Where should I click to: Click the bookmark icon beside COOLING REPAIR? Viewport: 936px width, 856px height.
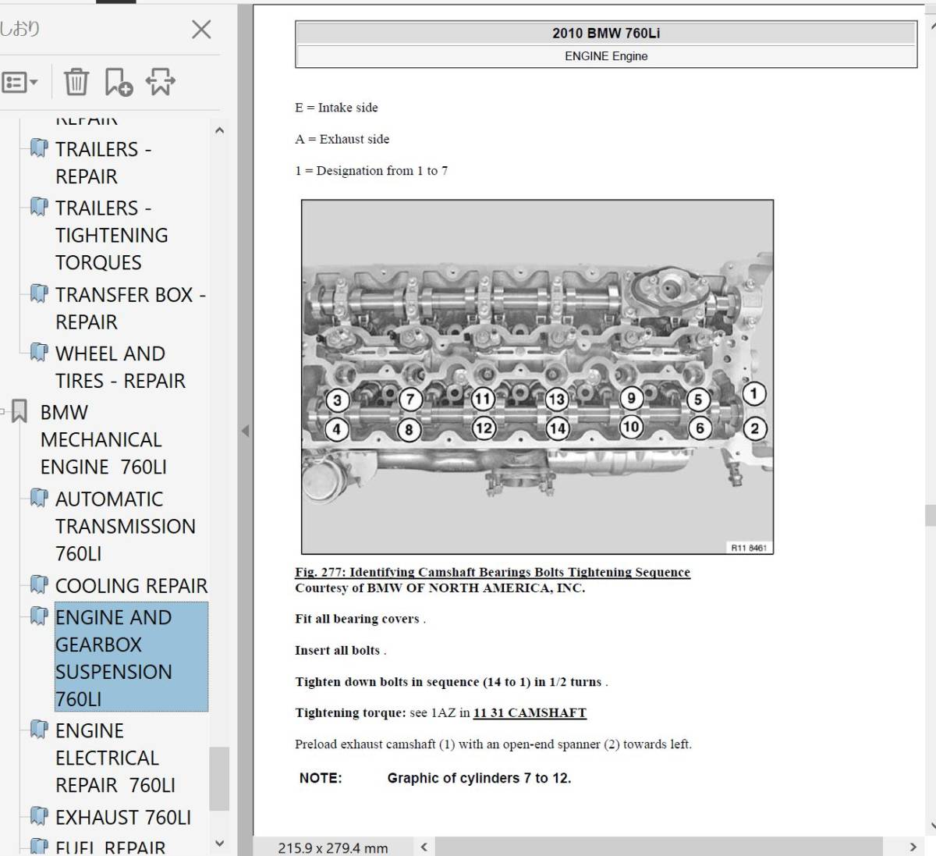click(39, 584)
